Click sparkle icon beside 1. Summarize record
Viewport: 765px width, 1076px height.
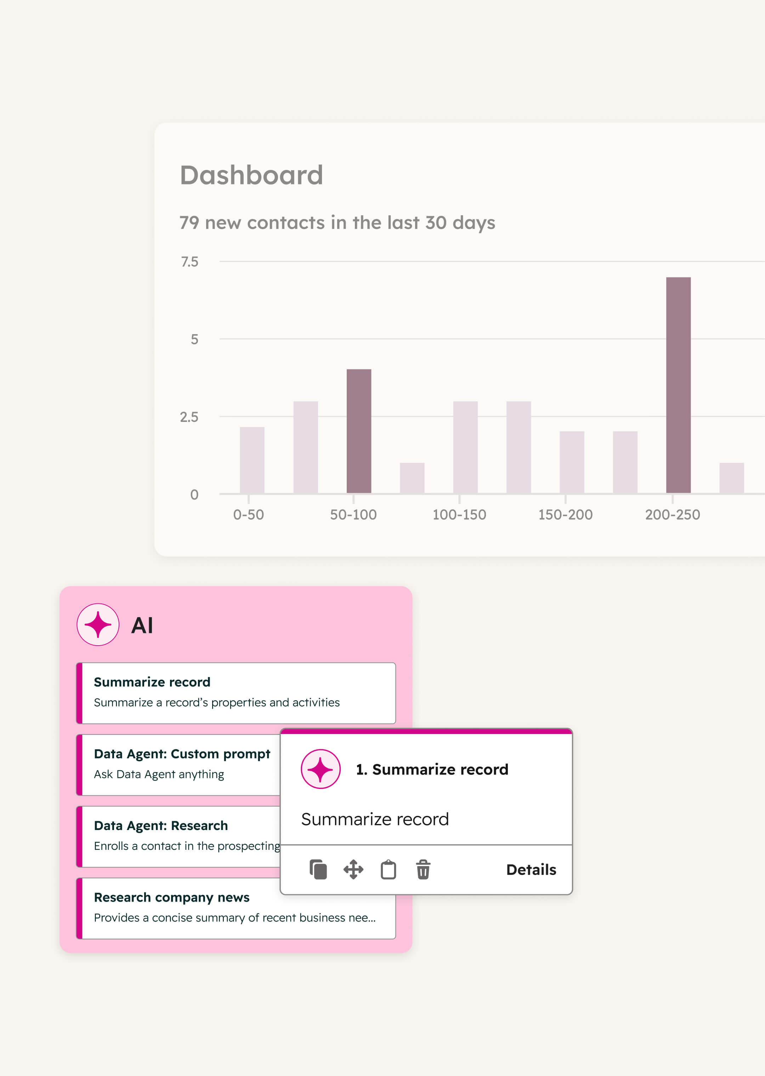click(x=321, y=769)
